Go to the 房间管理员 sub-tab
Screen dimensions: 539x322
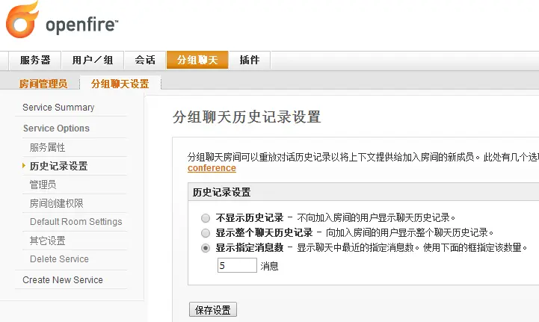coord(43,84)
